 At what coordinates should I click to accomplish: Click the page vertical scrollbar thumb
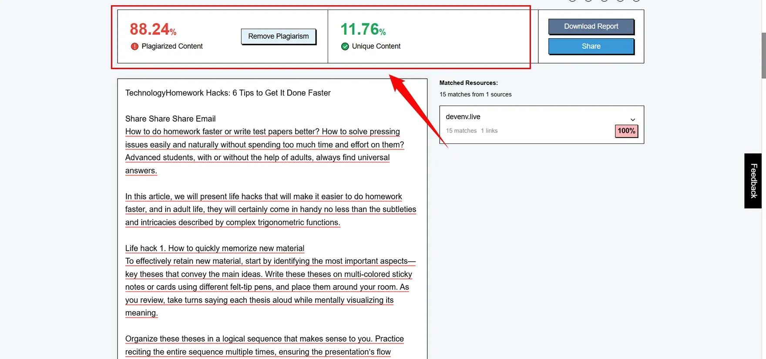764,55
